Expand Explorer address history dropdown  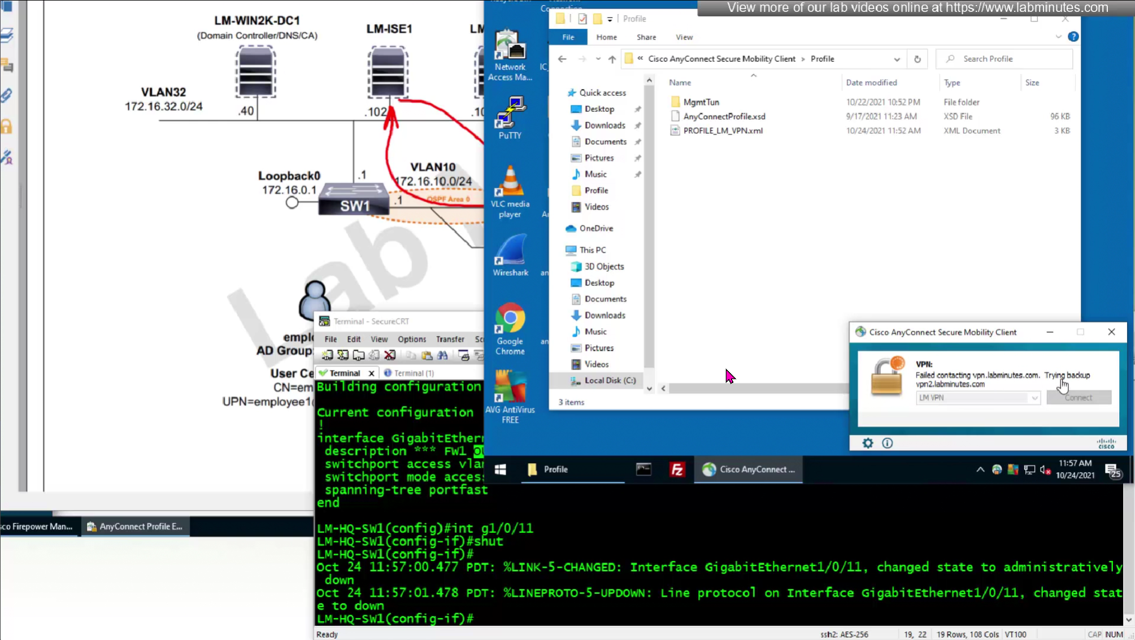(x=897, y=59)
